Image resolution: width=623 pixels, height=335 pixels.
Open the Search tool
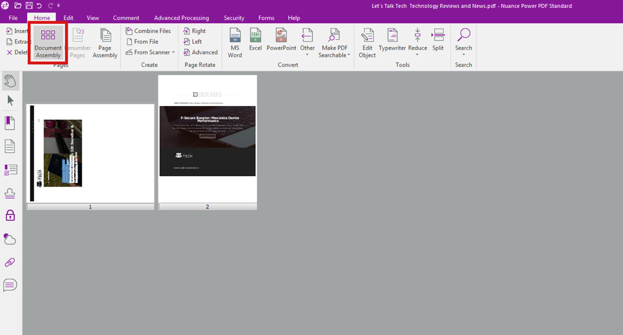tap(463, 42)
